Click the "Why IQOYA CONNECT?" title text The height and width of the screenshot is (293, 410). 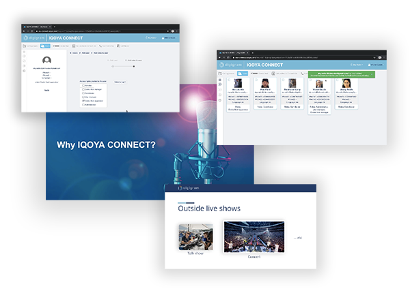point(106,144)
